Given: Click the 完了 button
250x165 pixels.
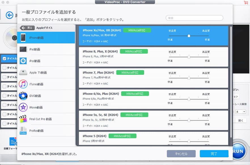Looking at the screenshot, I should (x=214, y=154).
